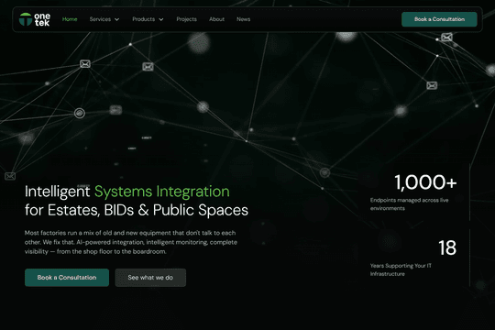Click the Systems Integration green headline text
Image resolution: width=495 pixels, height=330 pixels.
[x=162, y=192]
